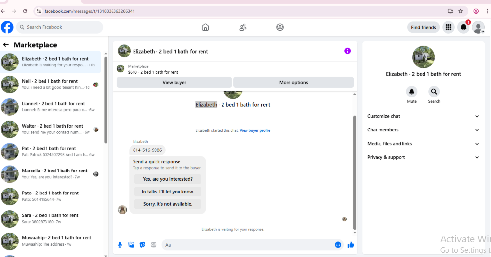Viewport: 491px width, 257px height.
Task: Mute this chat with bell icon
Action: point(411,92)
